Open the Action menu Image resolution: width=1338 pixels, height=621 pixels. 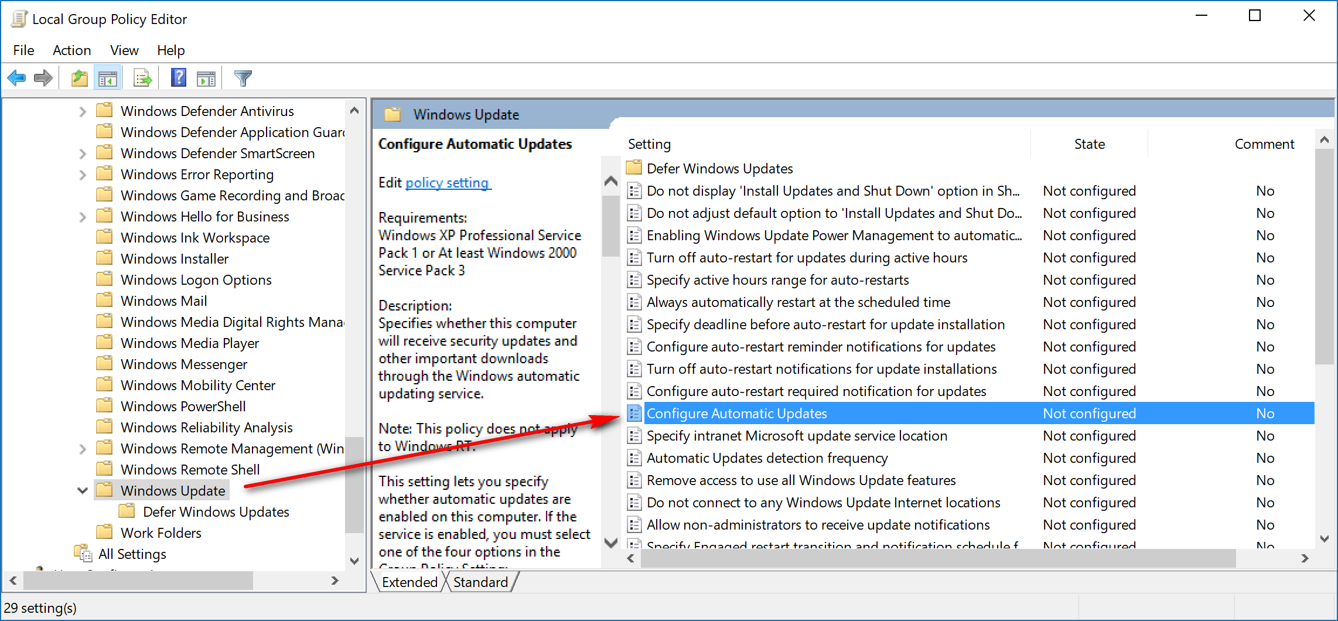[x=71, y=50]
